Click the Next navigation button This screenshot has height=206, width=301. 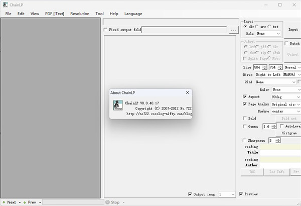point(10,202)
